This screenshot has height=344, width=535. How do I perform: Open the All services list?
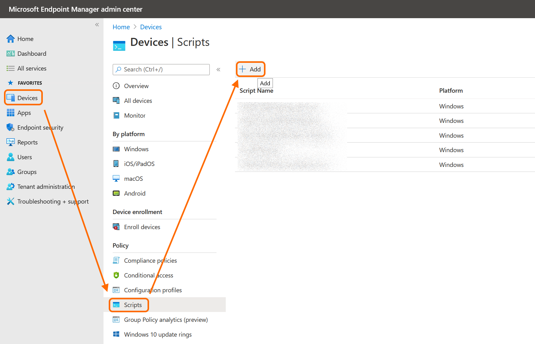(x=32, y=68)
